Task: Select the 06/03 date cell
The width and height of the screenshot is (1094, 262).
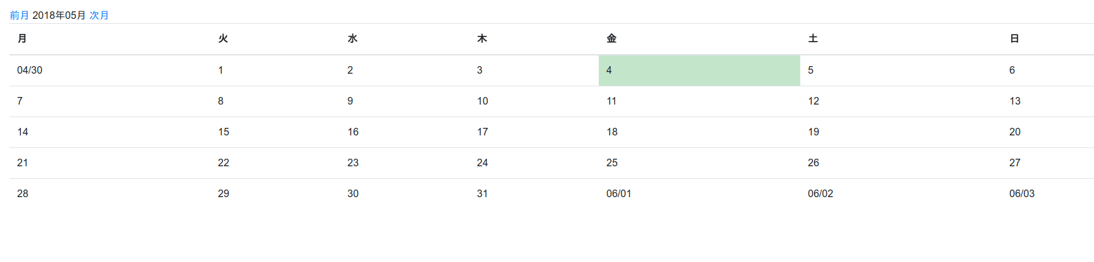Action: [1021, 193]
